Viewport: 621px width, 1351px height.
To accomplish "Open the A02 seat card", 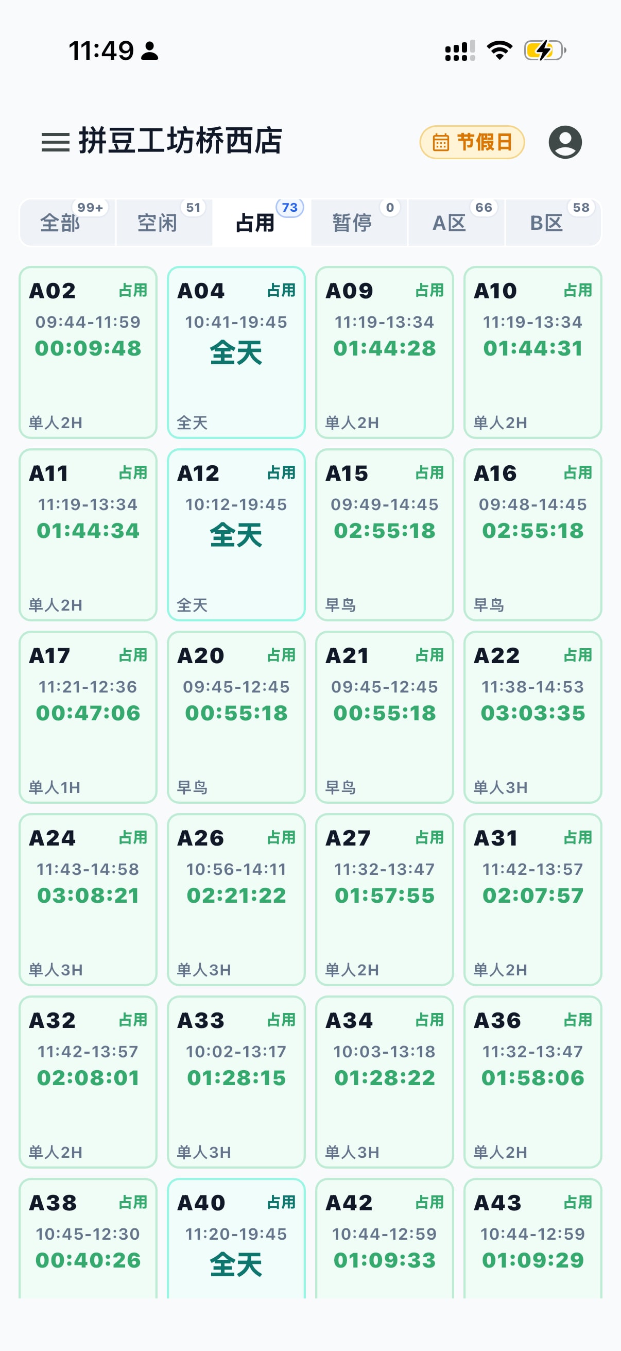I will [88, 352].
